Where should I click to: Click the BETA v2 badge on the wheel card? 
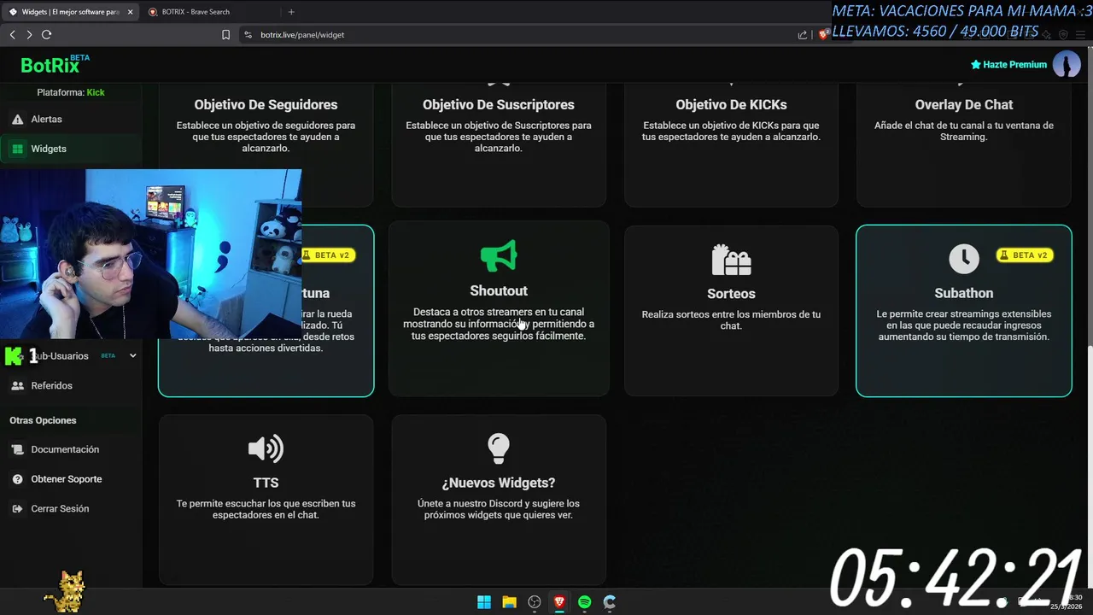[328, 255]
